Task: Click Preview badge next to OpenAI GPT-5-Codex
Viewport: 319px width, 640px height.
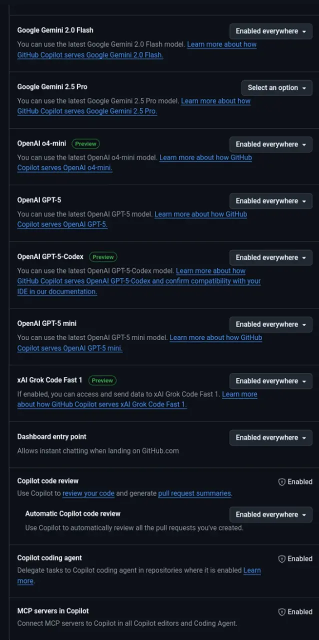Action: [x=103, y=257]
